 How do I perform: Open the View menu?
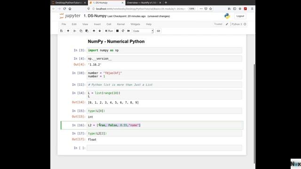coord(85,24)
